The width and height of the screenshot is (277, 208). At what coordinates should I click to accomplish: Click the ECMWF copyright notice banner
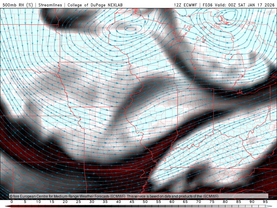pos(139,196)
